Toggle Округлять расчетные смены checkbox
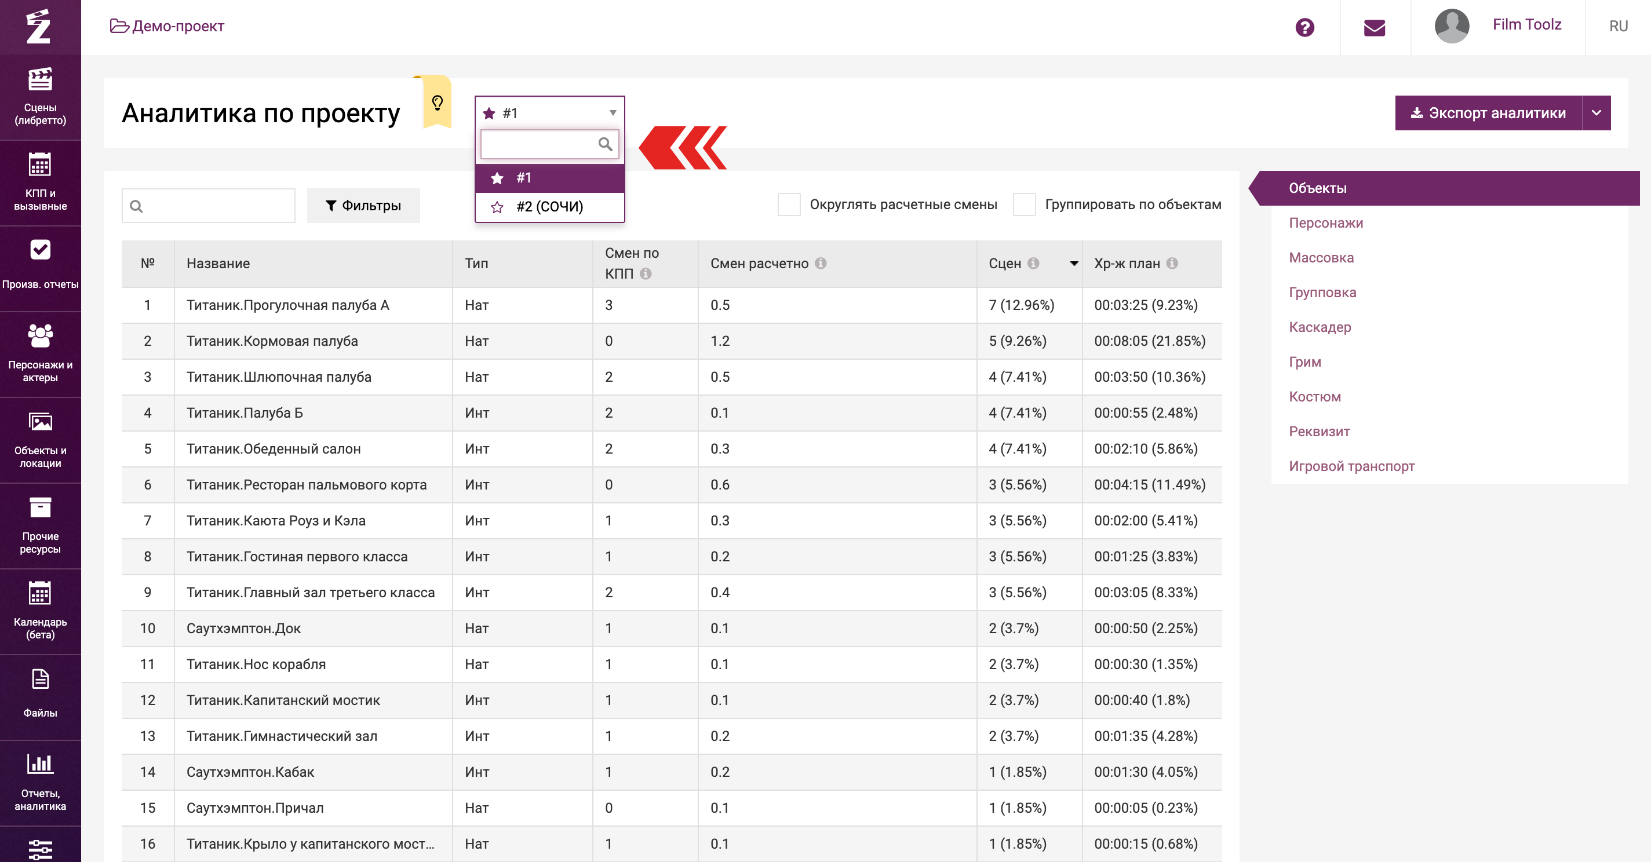 click(x=789, y=204)
